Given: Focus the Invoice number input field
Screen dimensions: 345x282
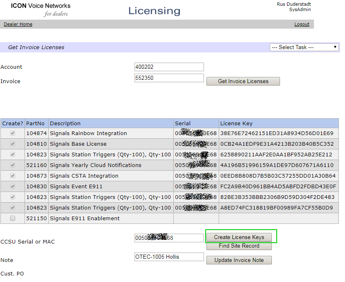Looking at the screenshot, I should coord(169,78).
